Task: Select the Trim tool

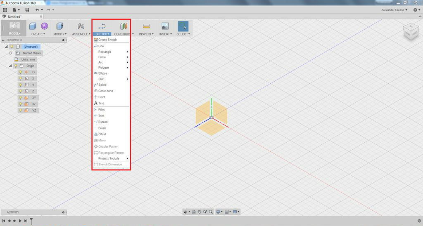Action: coord(111,116)
